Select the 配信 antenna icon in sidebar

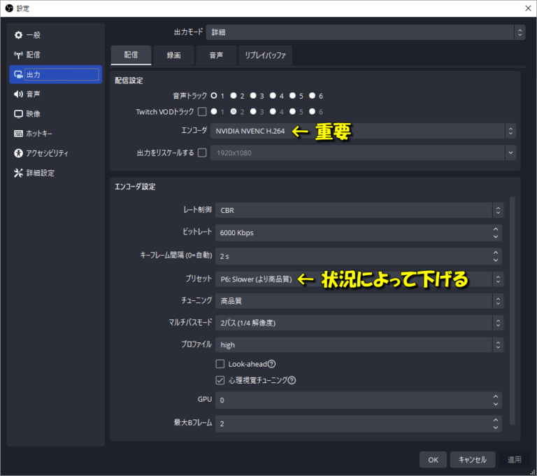click(18, 55)
